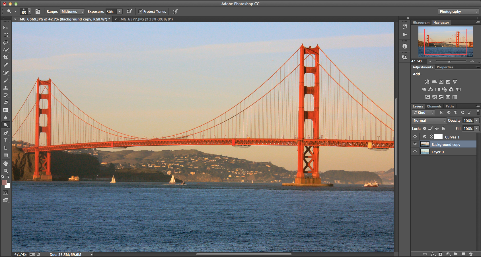Hide the Background copy layer
This screenshot has width=481, height=257.
[x=415, y=144]
